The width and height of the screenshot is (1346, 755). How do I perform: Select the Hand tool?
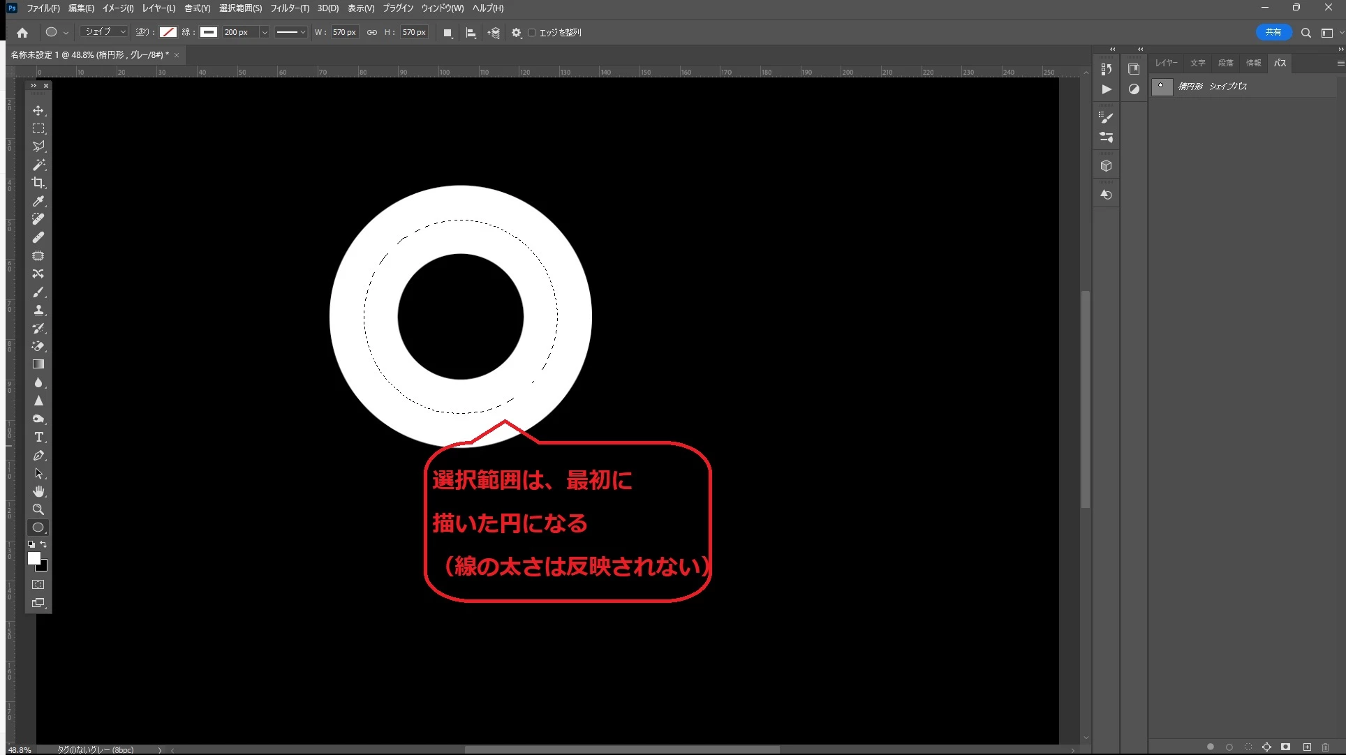click(38, 491)
